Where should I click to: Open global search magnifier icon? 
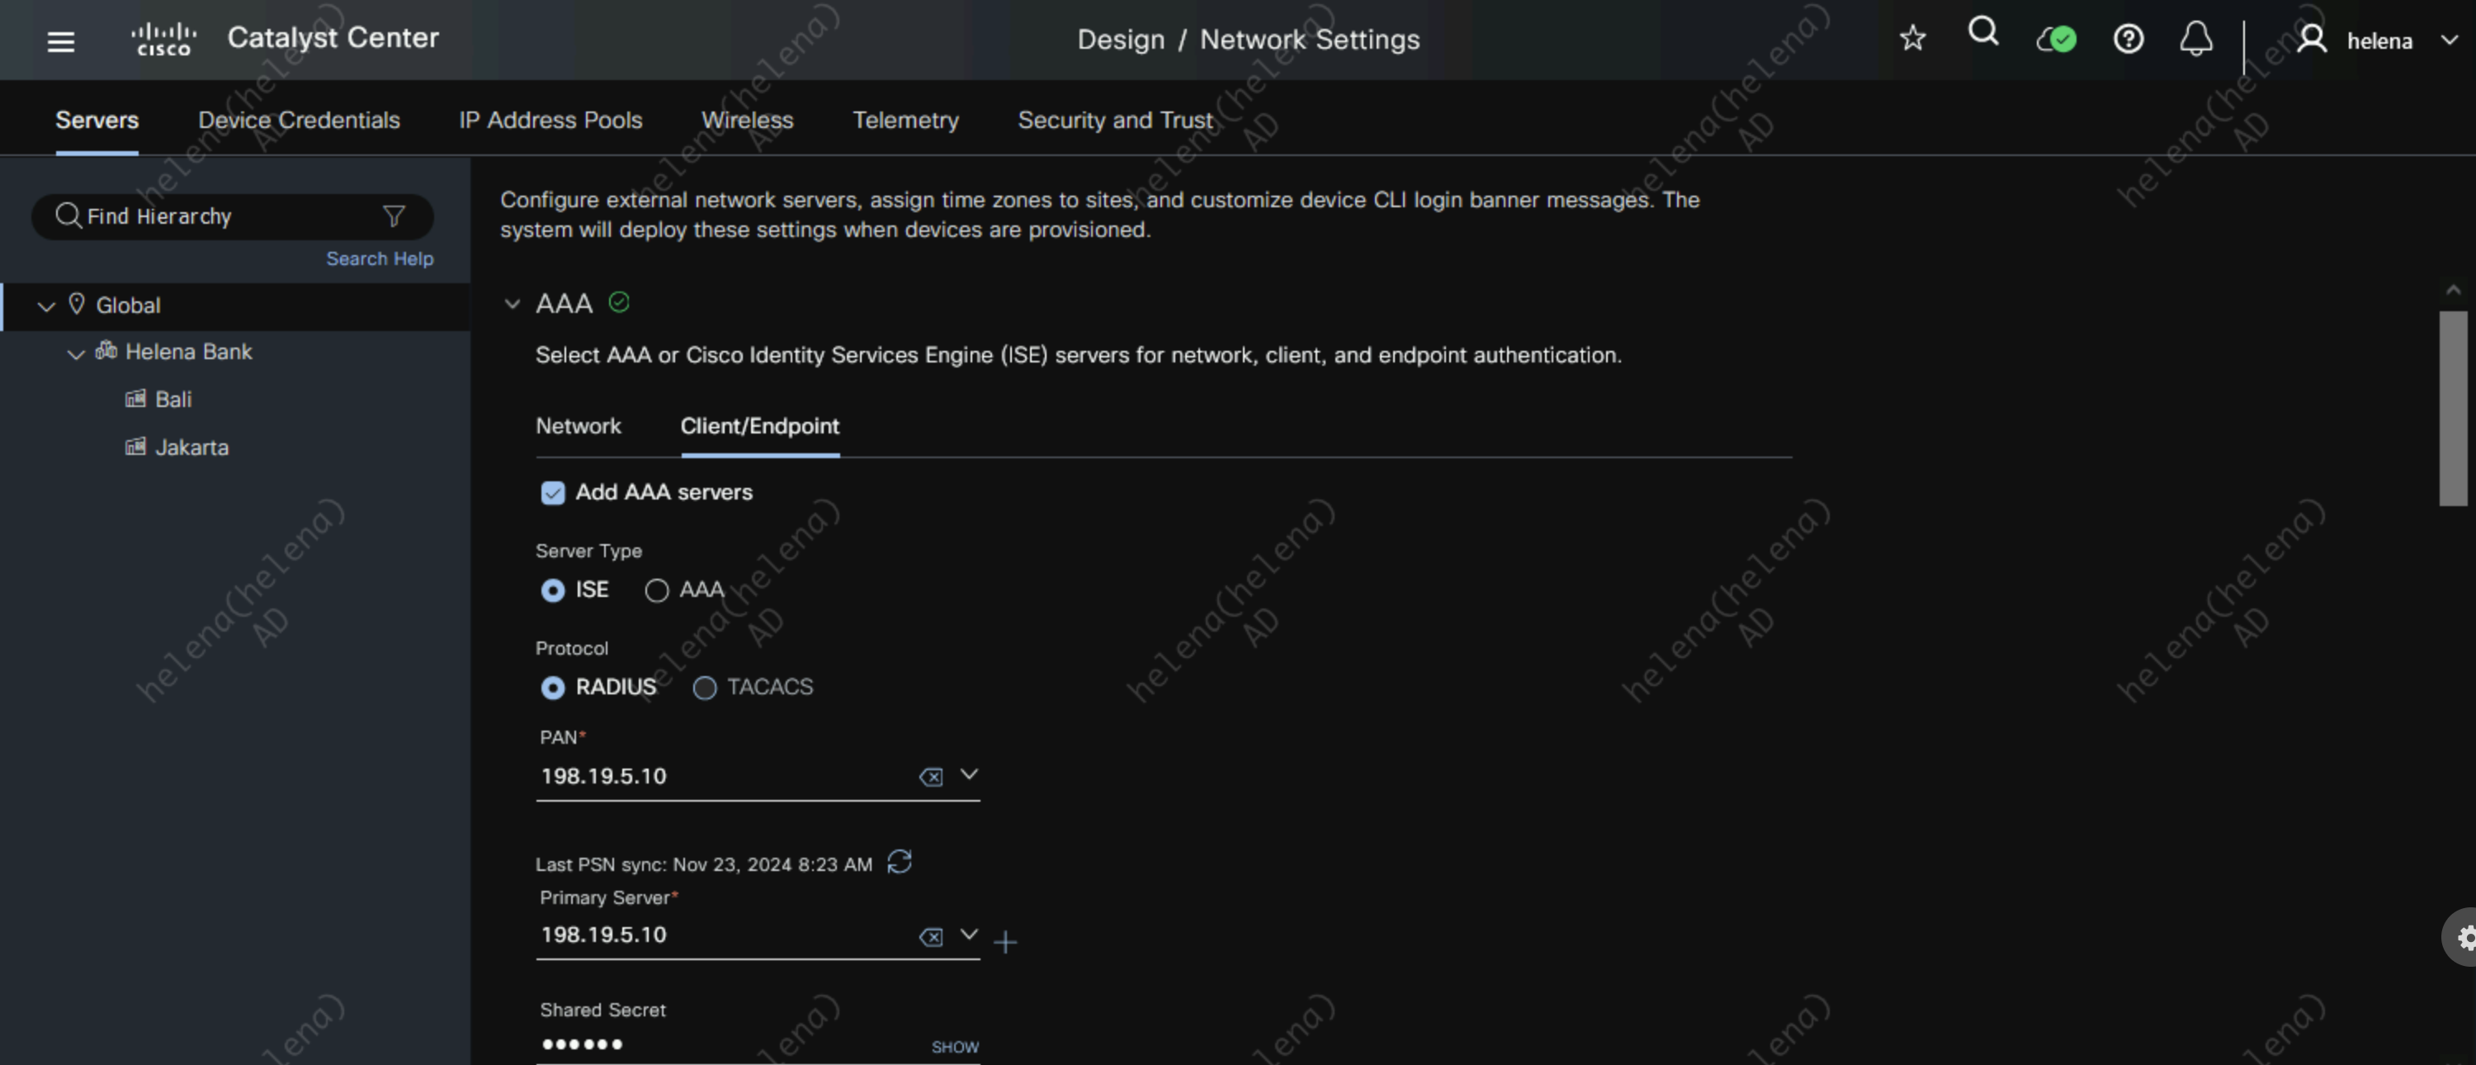[x=1983, y=34]
